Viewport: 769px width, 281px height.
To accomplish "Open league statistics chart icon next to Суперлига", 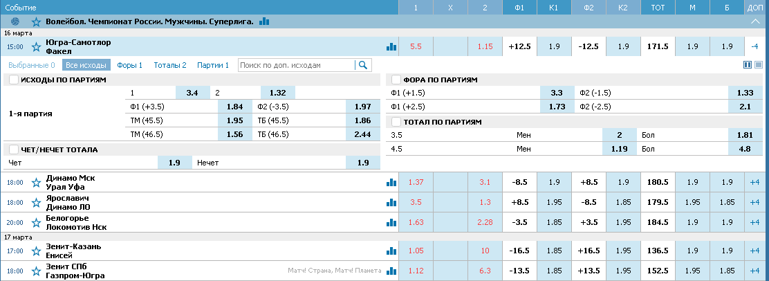I will pos(264,21).
